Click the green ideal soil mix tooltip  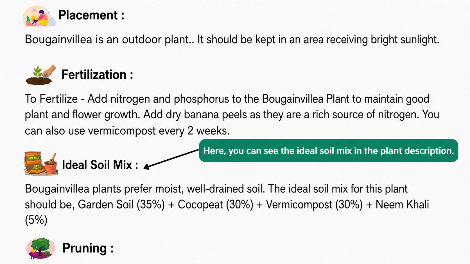[329, 151]
